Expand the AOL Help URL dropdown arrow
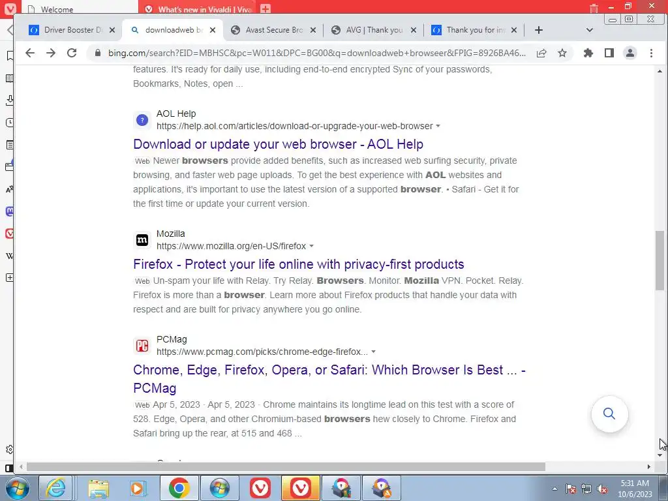 point(438,126)
